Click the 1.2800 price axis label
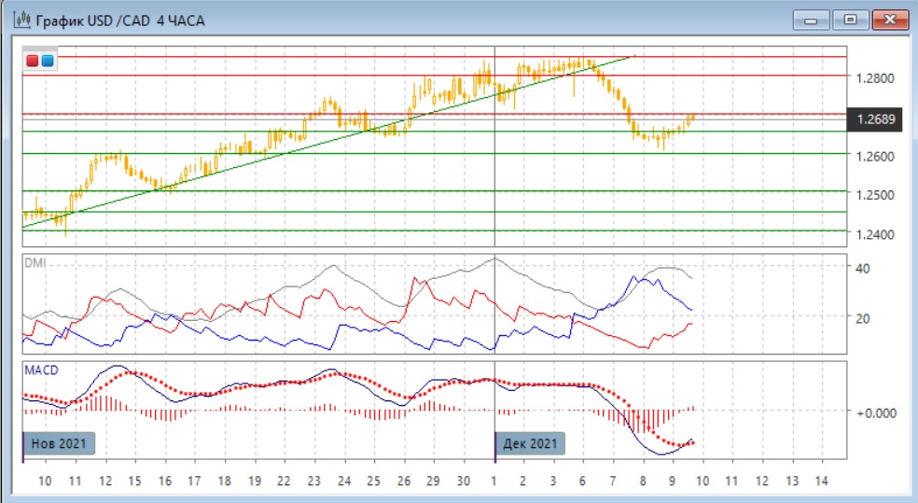Image resolution: width=918 pixels, height=503 pixels. pyautogui.click(x=875, y=78)
